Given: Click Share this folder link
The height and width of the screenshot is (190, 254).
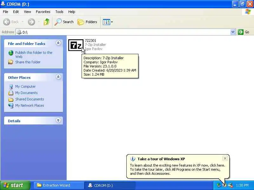Looking at the screenshot, I should (28, 62).
